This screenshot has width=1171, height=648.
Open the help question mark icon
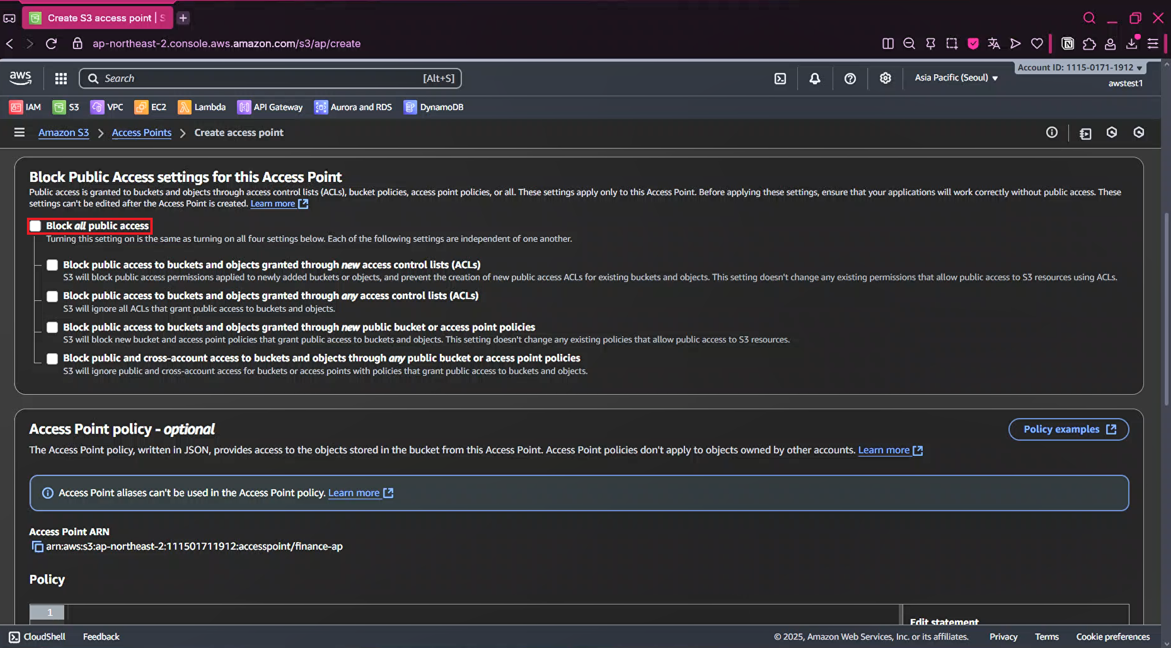tap(850, 78)
